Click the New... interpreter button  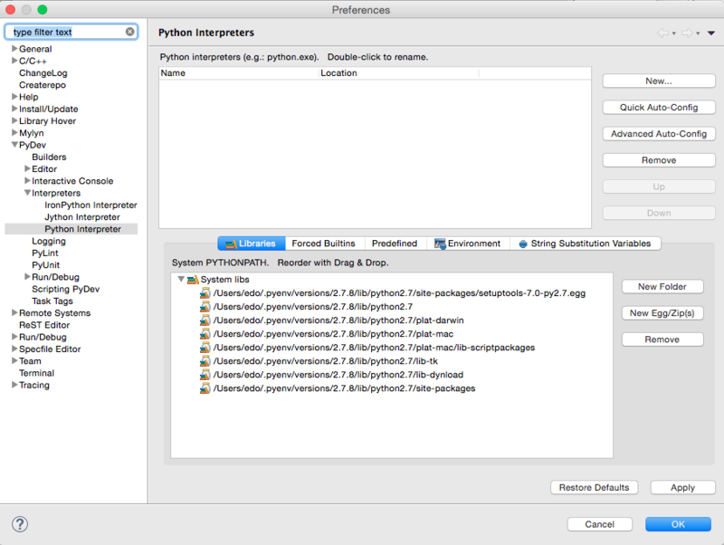(x=659, y=81)
